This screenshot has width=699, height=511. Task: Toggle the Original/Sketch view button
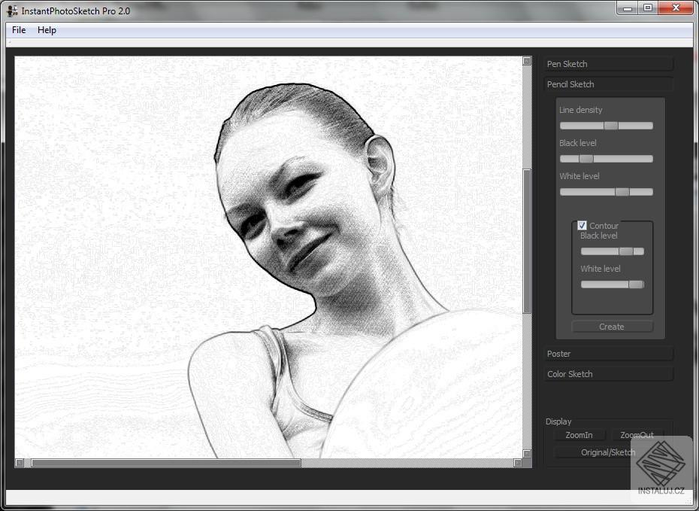(x=607, y=452)
